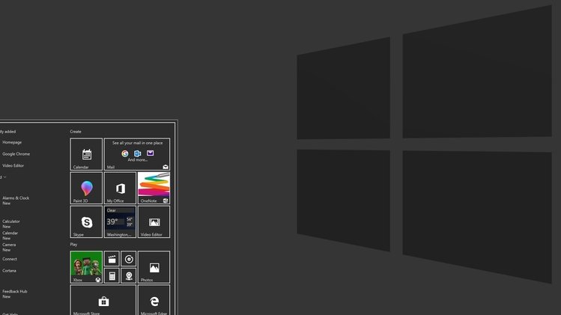Image resolution: width=561 pixels, height=315 pixels.
Task: Open the Calendar tile in Create group
Action: (x=86, y=154)
